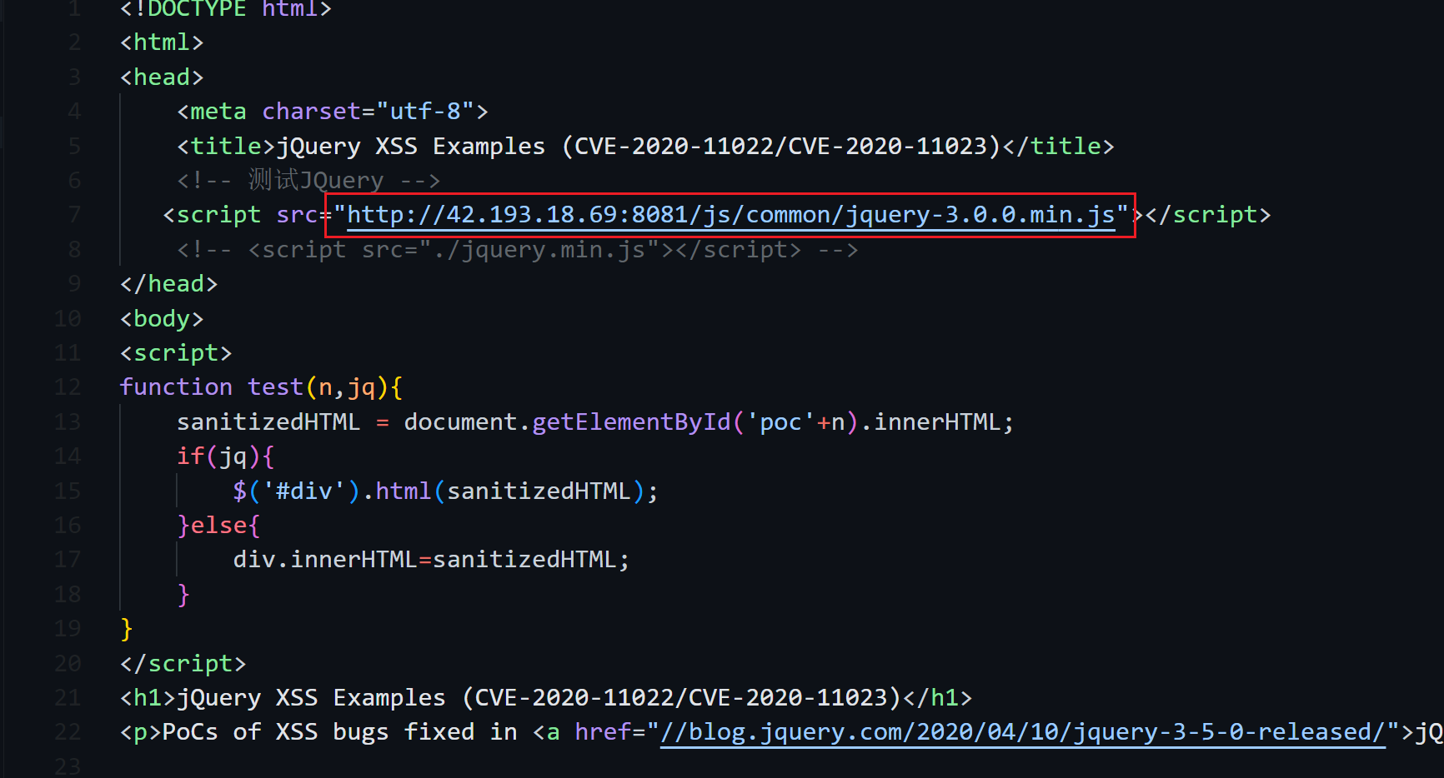The width and height of the screenshot is (1444, 778).
Task: Place cursor in the title tag text
Action: [x=638, y=146]
